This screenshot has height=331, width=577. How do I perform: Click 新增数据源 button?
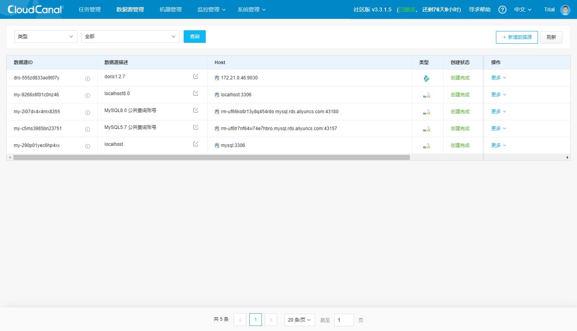point(517,37)
